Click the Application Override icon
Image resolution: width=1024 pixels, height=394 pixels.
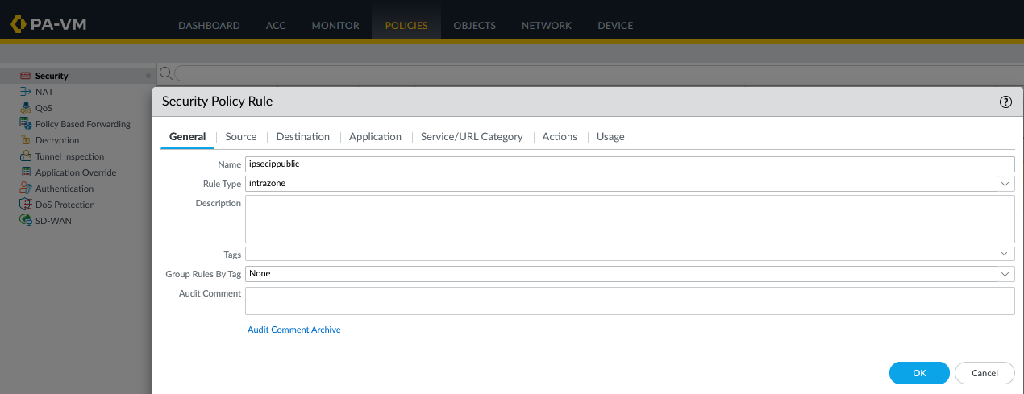[25, 172]
